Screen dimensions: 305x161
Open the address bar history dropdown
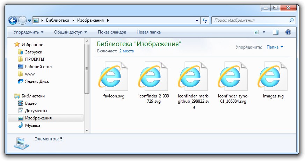[x=197, y=20]
